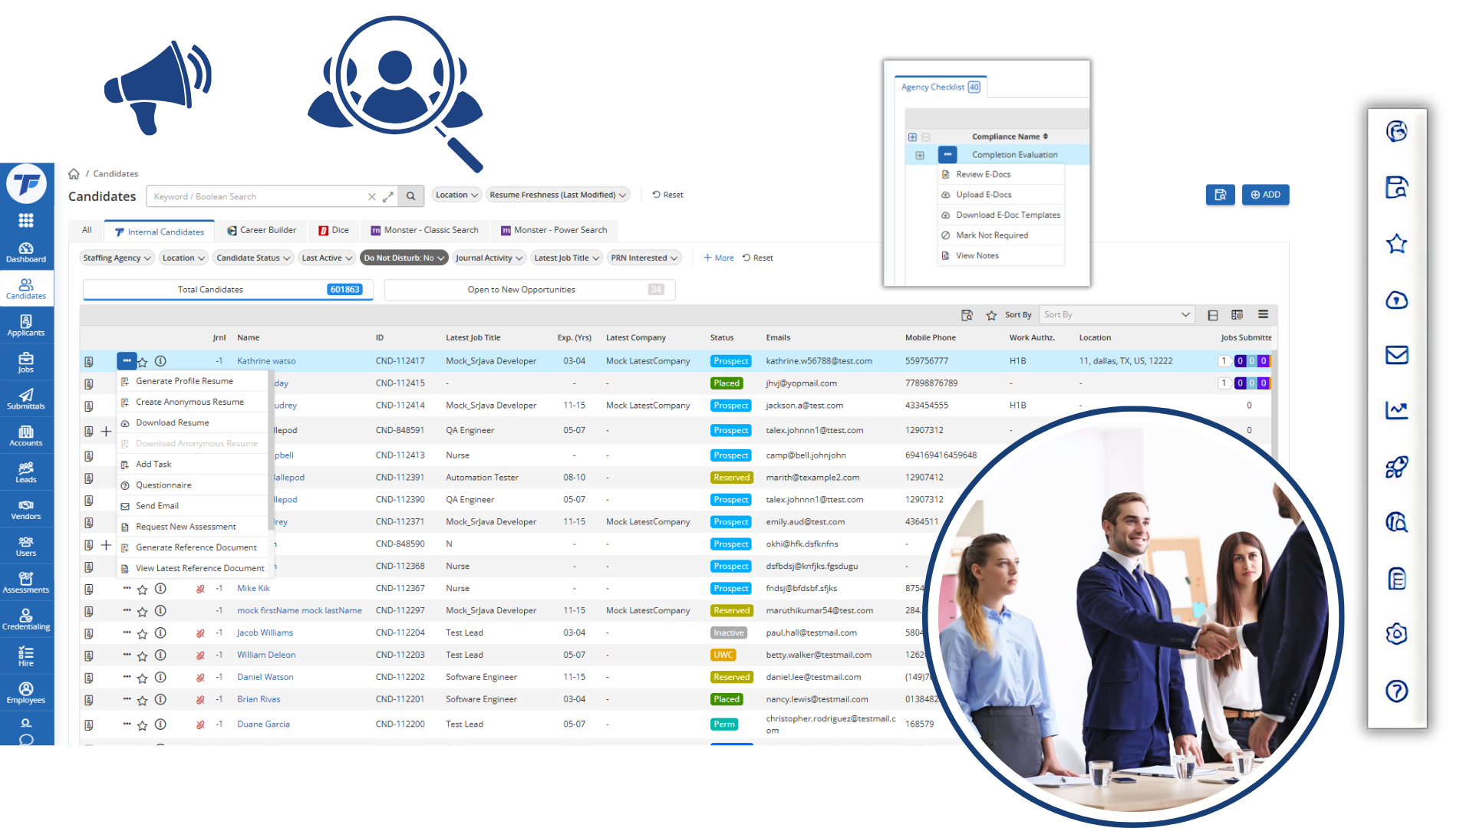Switch to the Internal Candidates tab
The image size is (1473, 828).
159,231
